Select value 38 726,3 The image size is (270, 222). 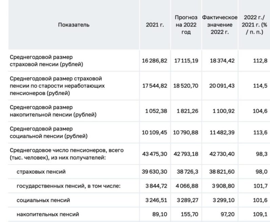click(188, 172)
